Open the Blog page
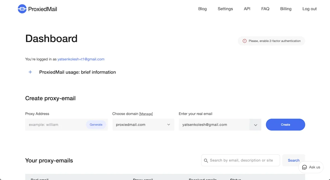330x180 pixels. (x=202, y=9)
